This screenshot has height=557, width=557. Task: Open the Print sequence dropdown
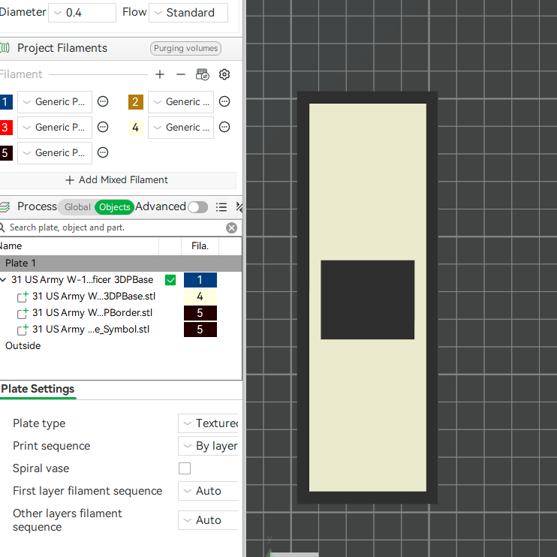tap(208, 445)
